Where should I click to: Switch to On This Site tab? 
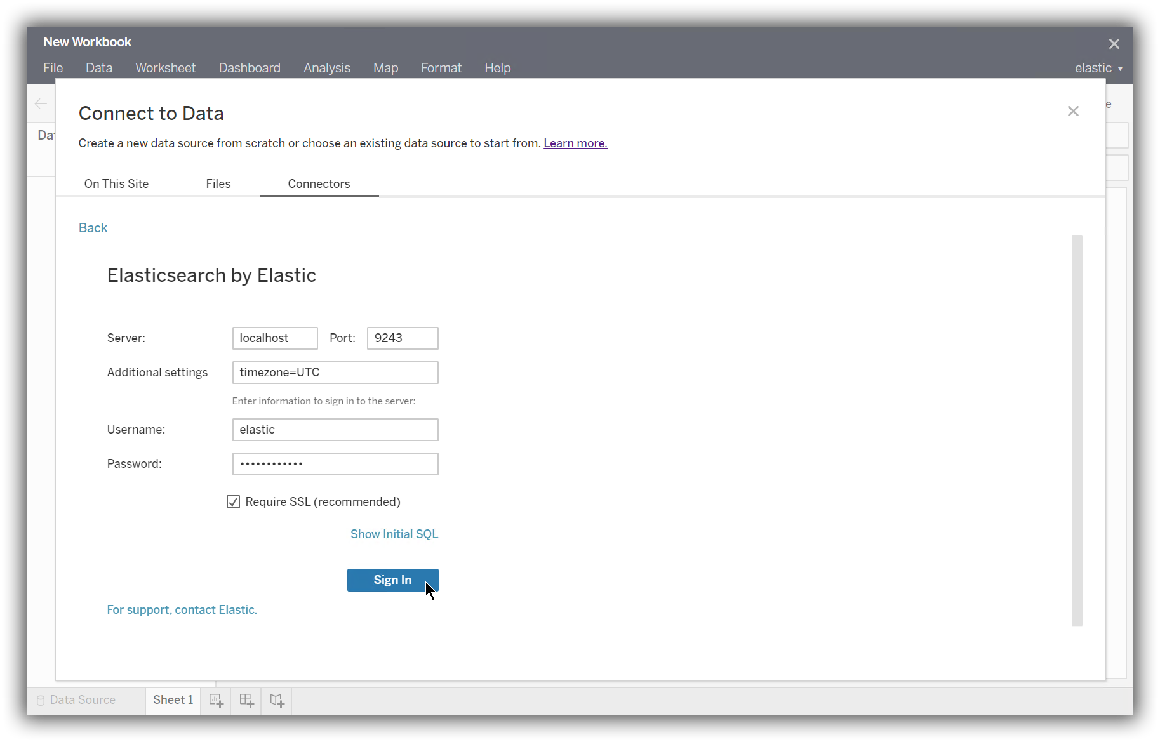[x=116, y=183]
